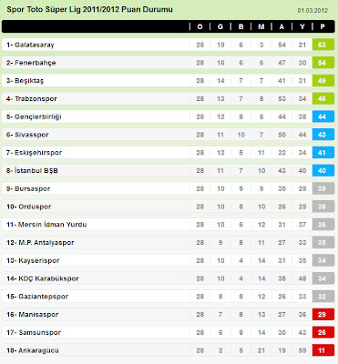Select the Fenerbahçe team name
338x364 pixels.
click(x=36, y=63)
